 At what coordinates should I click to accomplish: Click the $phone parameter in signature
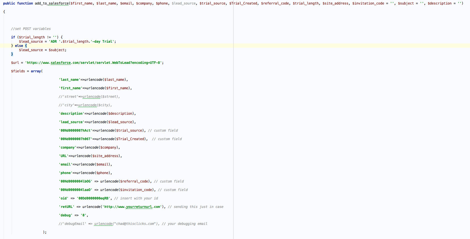tap(162, 3)
